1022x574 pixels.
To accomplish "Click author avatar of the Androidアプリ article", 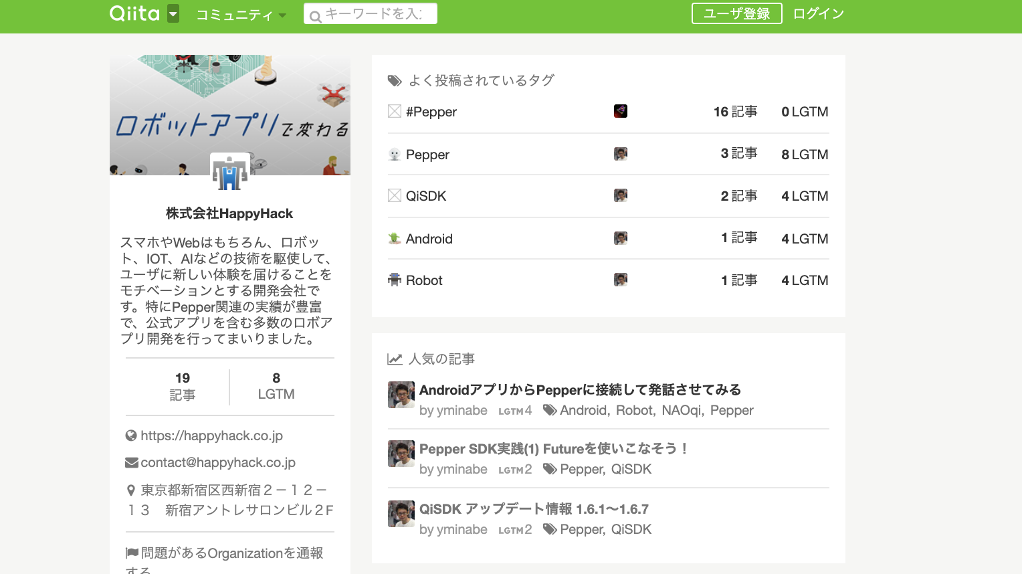I will pyautogui.click(x=401, y=395).
